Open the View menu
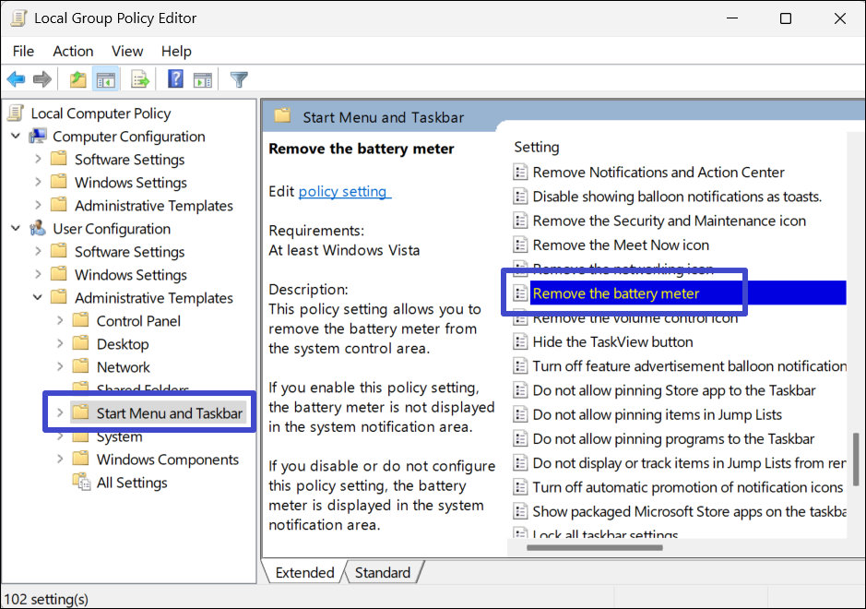Viewport: 866px width, 609px height. [x=127, y=51]
